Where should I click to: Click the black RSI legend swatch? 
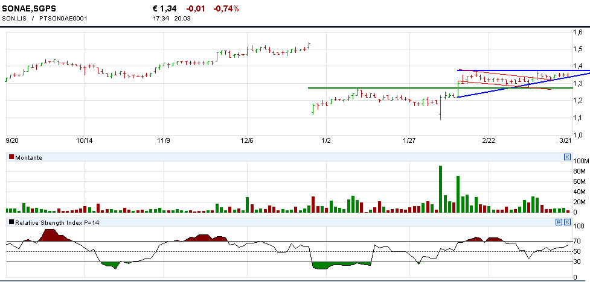11,222
